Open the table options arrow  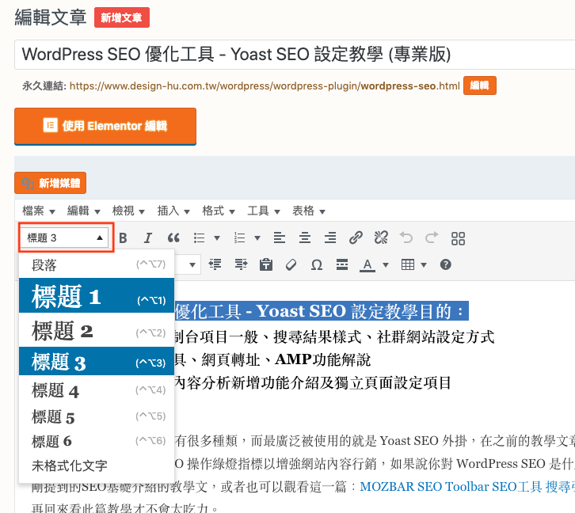tap(424, 264)
